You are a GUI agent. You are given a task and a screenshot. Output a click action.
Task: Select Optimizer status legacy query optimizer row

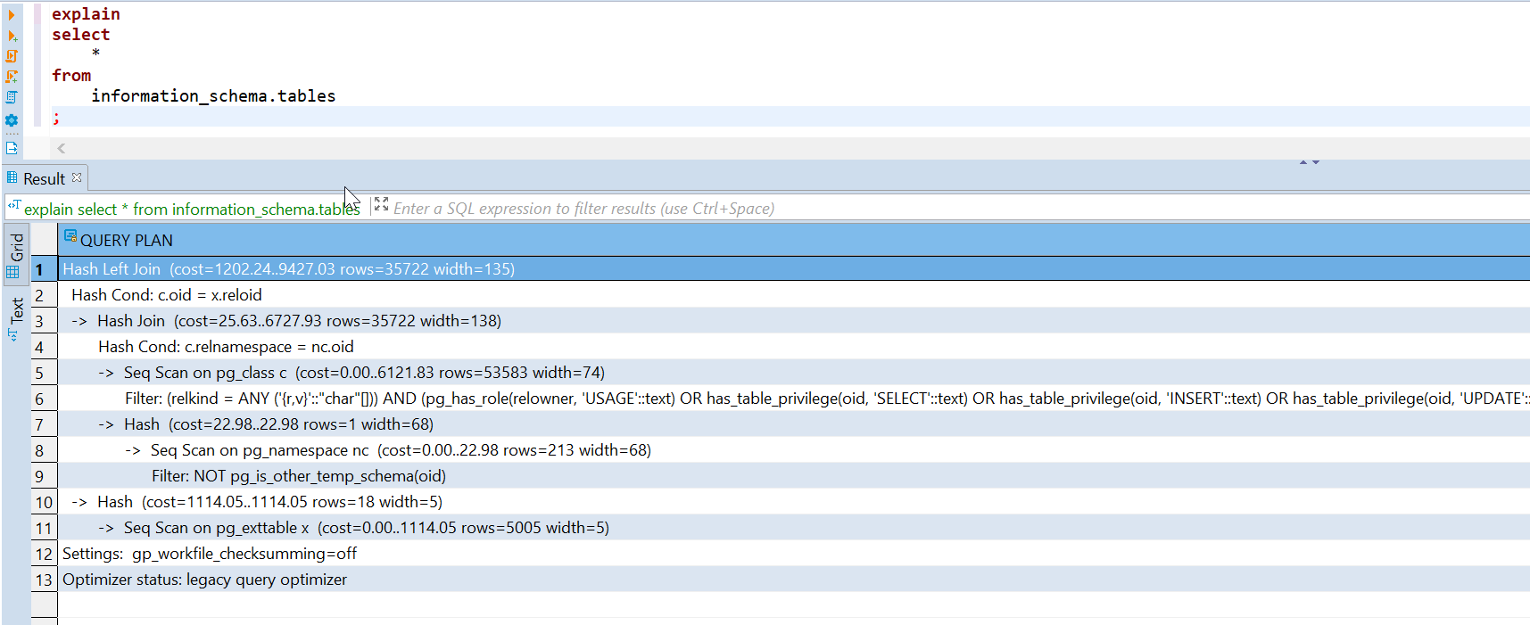[794, 580]
